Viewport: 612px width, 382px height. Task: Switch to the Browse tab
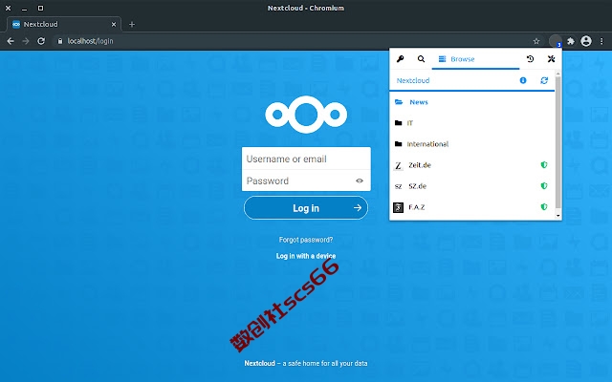475,59
